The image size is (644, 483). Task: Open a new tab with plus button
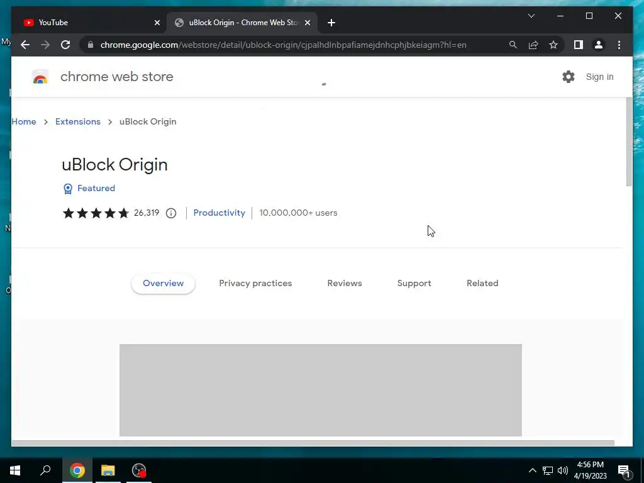point(331,23)
